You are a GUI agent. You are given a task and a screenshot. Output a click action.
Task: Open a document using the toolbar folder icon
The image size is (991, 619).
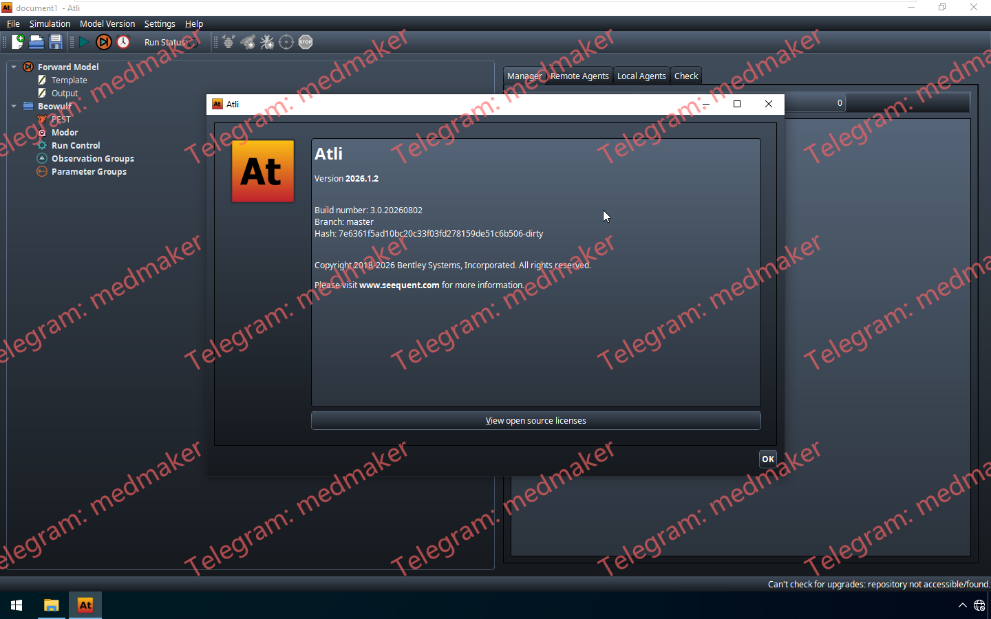coord(36,42)
